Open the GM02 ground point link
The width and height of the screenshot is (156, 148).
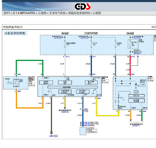pos(51,136)
